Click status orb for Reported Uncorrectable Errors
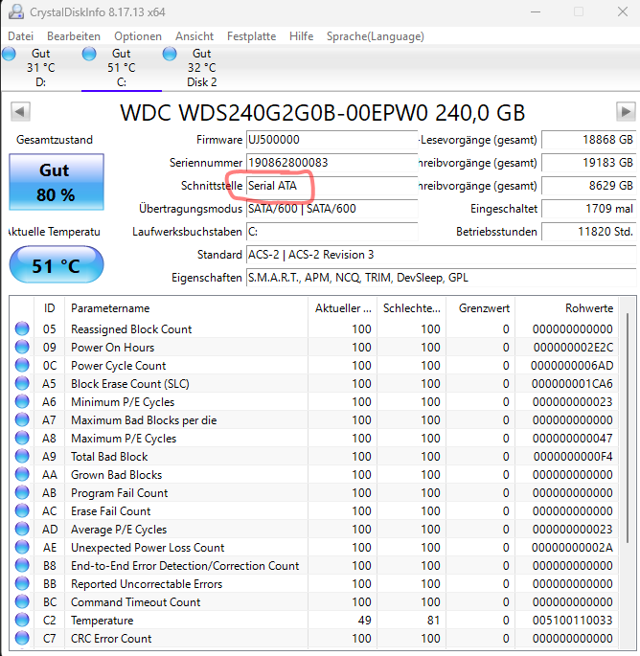 click(22, 583)
